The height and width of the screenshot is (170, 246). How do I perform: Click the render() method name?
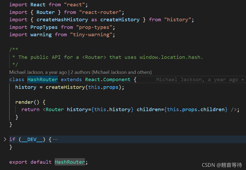pos(24,102)
